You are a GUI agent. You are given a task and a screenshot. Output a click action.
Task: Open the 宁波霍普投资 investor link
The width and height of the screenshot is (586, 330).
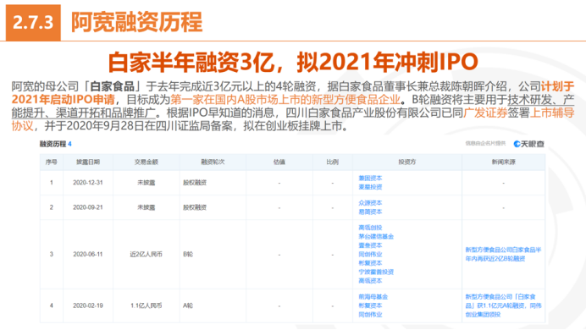point(376,272)
